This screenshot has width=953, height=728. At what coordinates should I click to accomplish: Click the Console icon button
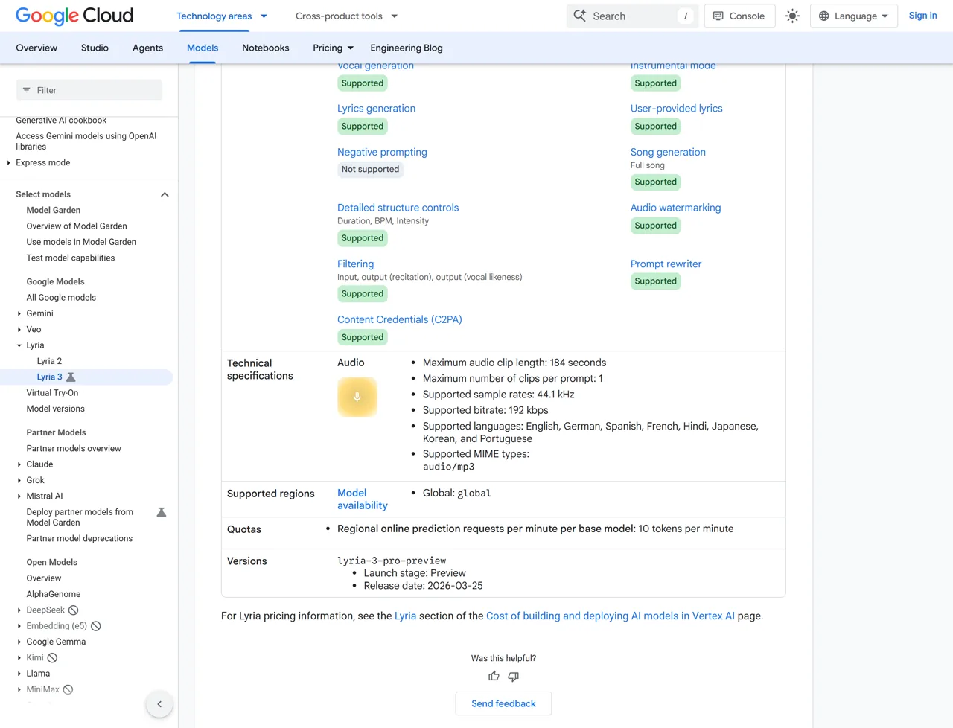pos(740,16)
